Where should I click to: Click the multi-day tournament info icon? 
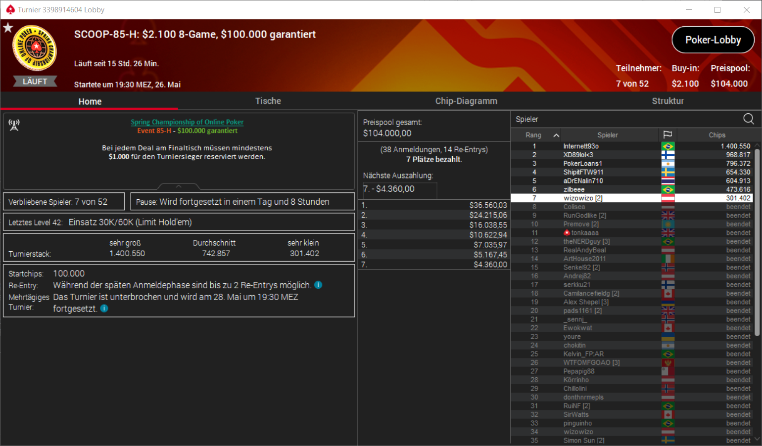pos(104,308)
